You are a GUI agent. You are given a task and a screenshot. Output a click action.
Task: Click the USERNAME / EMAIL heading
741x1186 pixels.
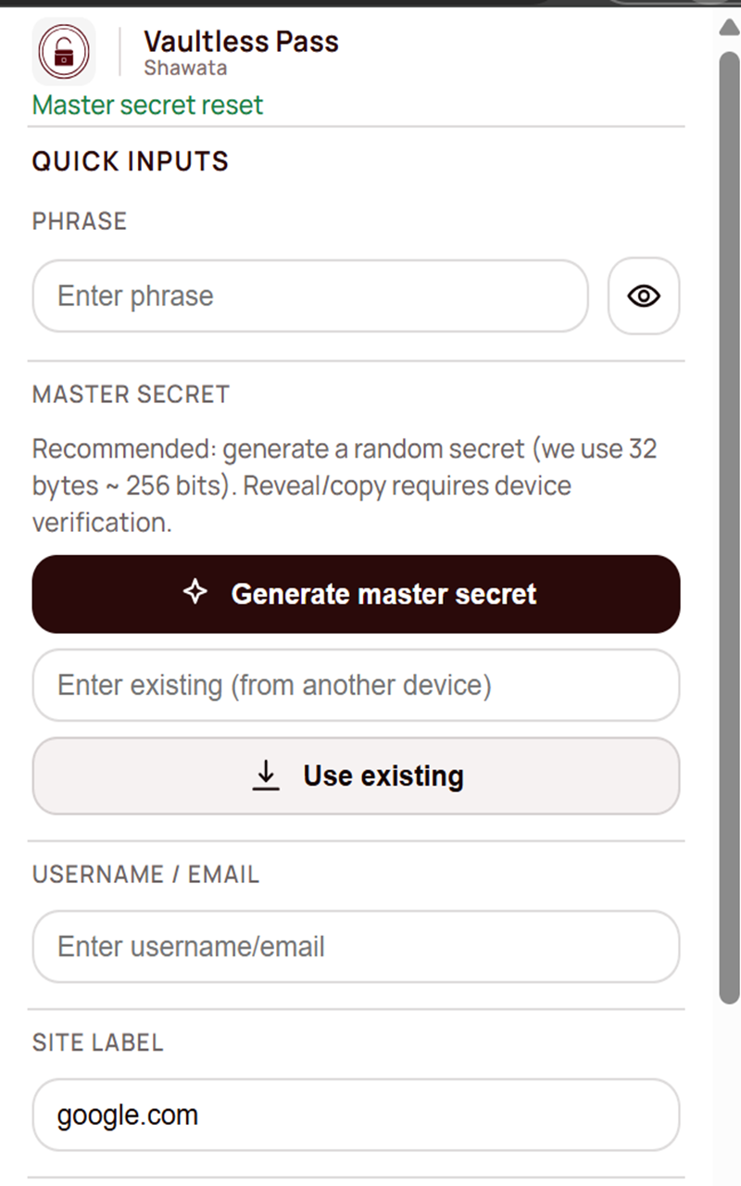click(x=145, y=874)
